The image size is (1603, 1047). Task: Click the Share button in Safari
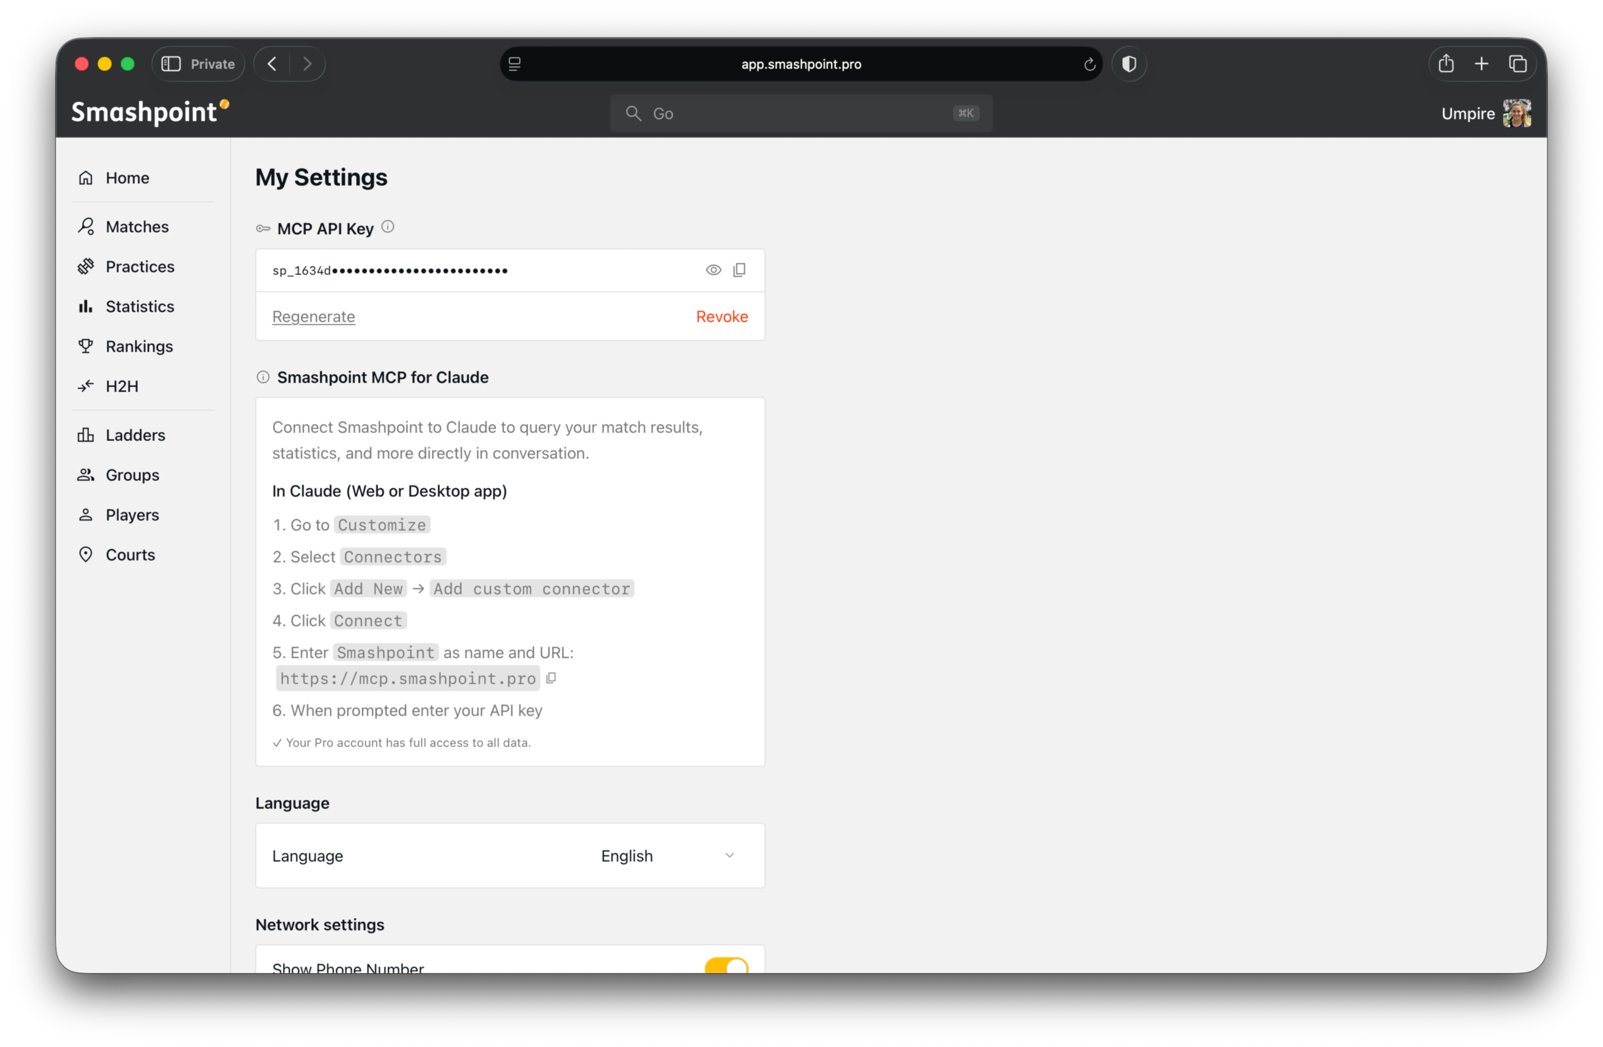click(x=1446, y=64)
